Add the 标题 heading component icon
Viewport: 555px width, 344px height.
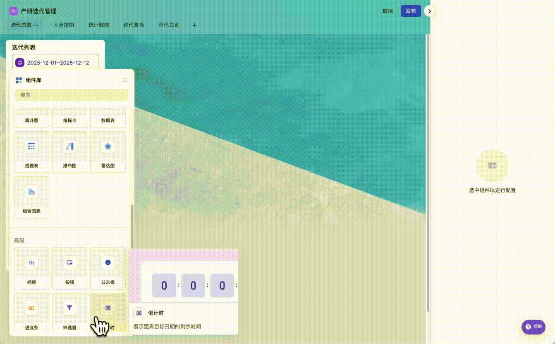click(x=31, y=262)
